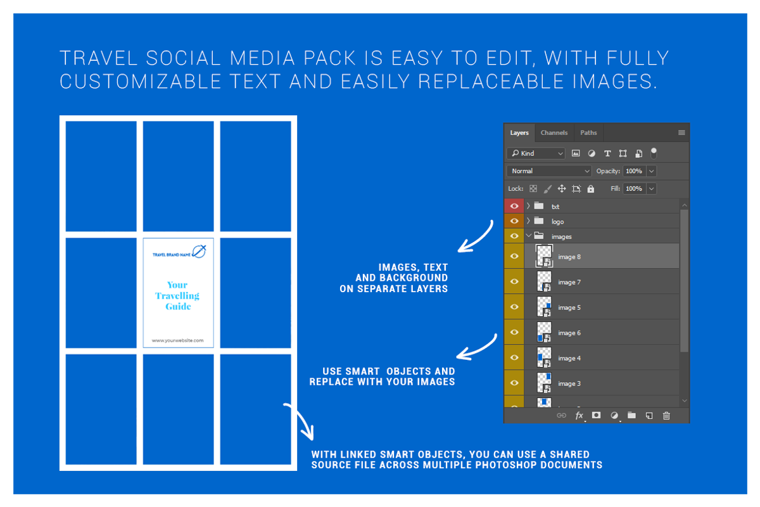Screen dimensions: 760x507
Task: Lock image pixels brush icon
Action: coord(548,189)
